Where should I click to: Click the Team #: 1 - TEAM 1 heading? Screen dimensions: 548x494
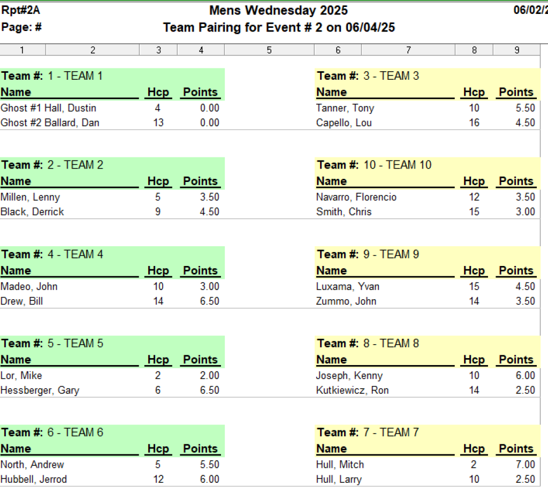52,76
